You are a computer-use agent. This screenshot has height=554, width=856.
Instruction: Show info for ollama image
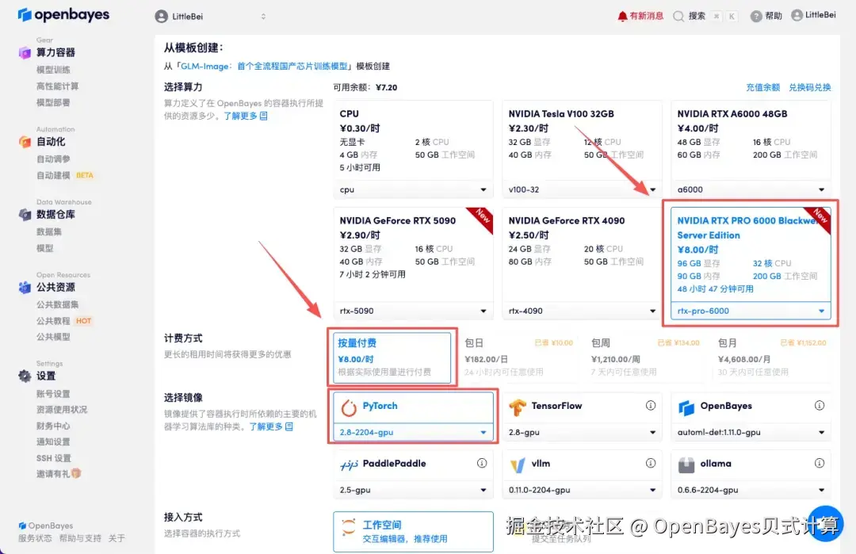820,463
